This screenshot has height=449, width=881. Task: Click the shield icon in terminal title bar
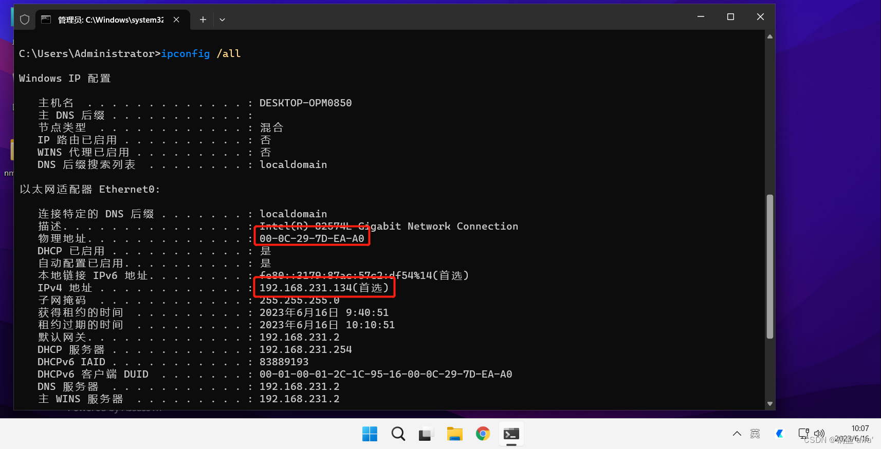[25, 20]
